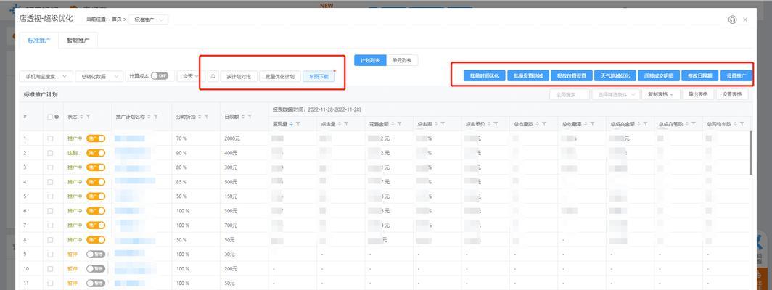This screenshot has width=772, height=290.
Task: Select the 计划列表 view tab
Action: [x=370, y=61]
